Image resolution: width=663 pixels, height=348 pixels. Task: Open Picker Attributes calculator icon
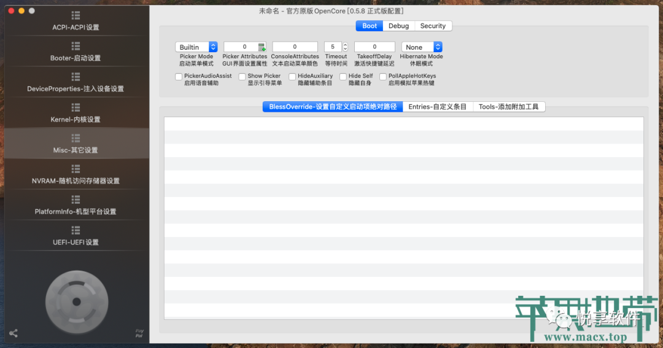(x=262, y=47)
